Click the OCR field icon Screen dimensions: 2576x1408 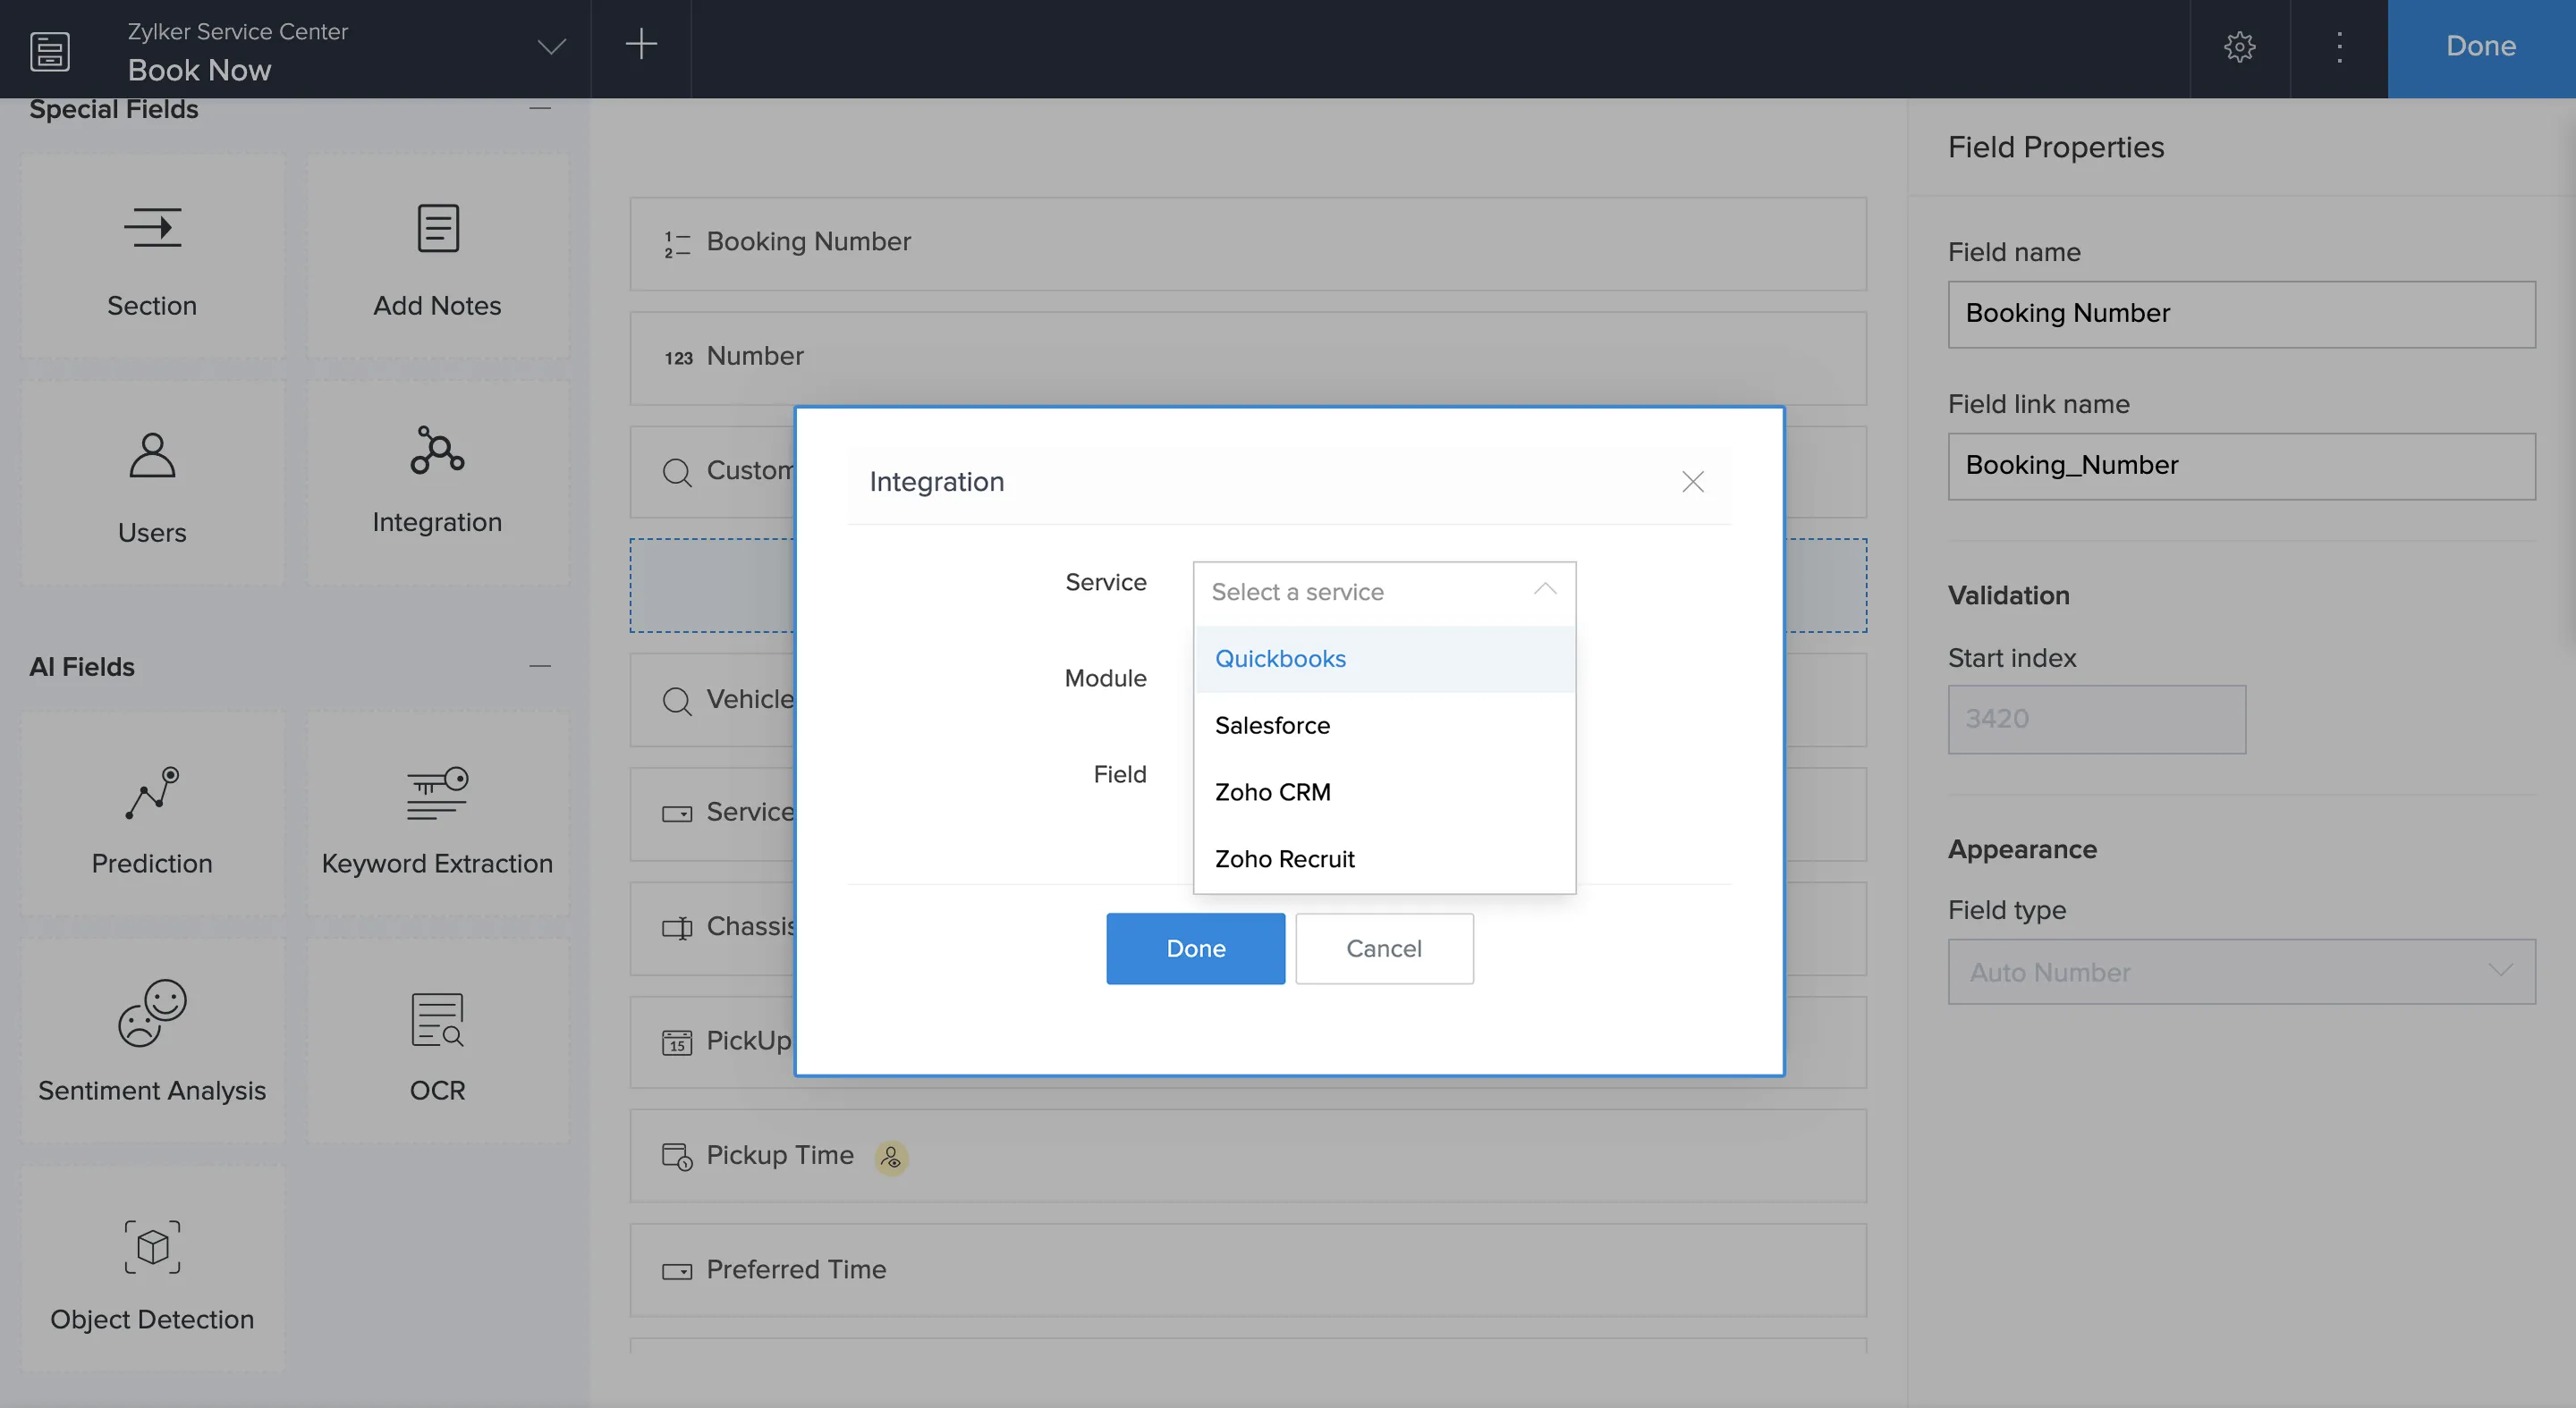click(437, 1020)
